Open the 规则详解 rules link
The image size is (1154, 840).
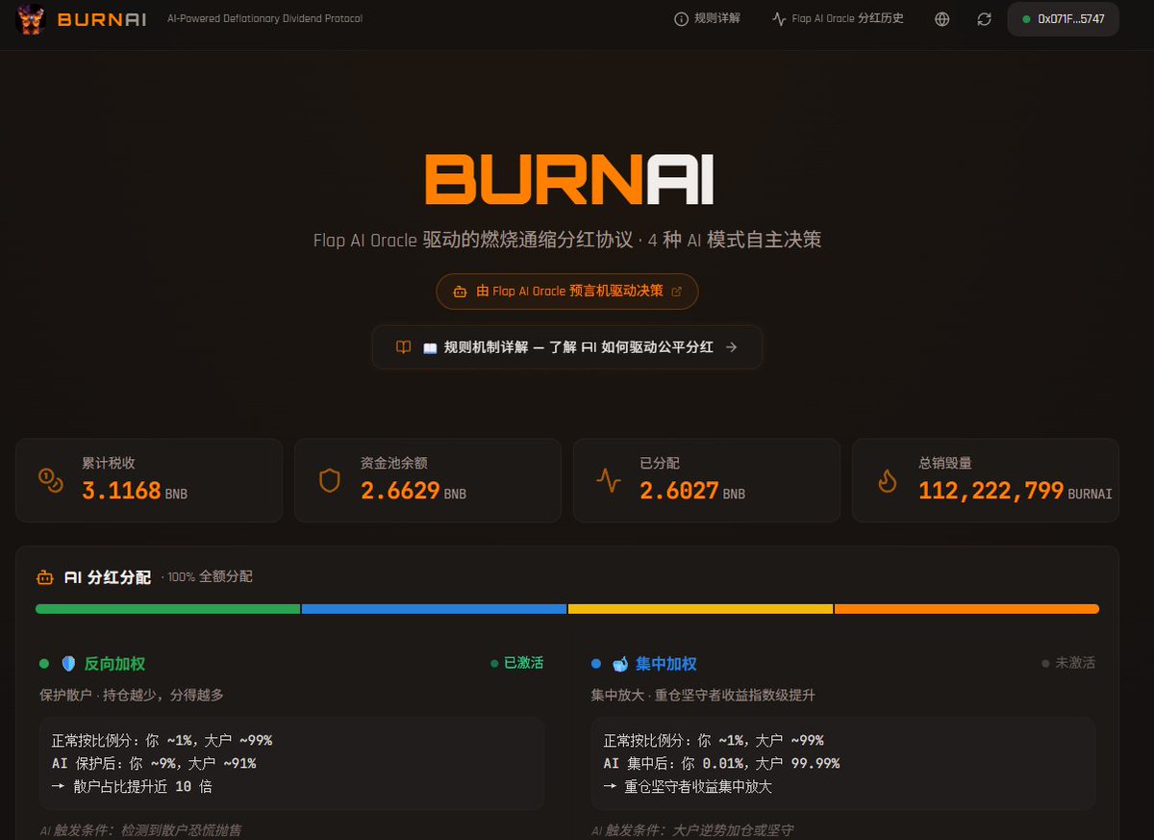(x=708, y=19)
